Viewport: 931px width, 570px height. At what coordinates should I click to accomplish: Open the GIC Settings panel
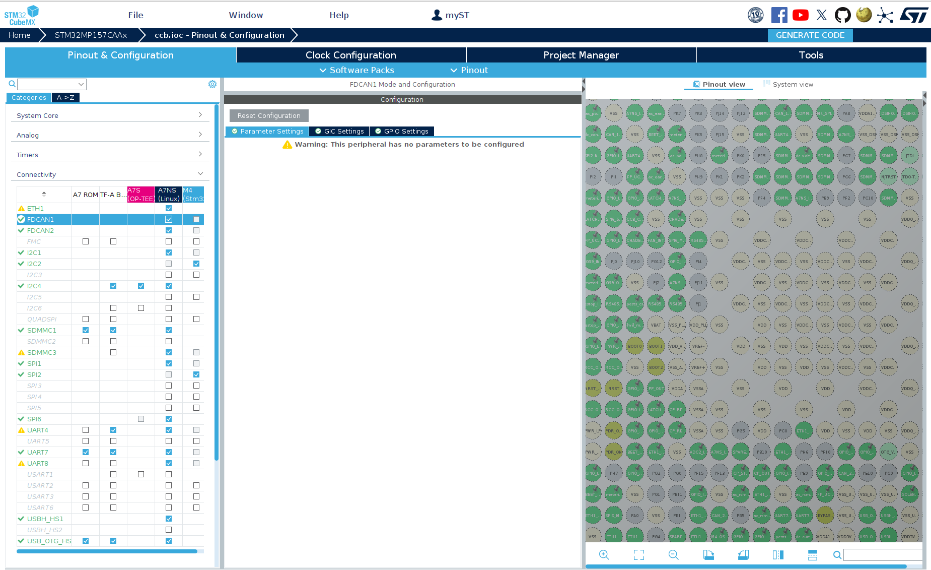[339, 131]
